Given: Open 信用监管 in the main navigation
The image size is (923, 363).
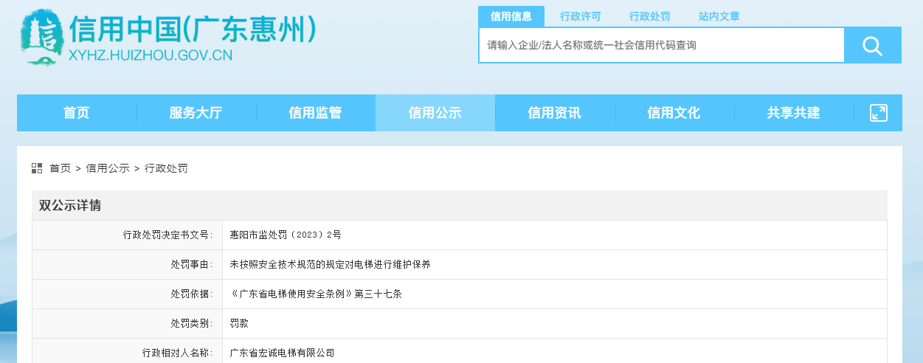Looking at the screenshot, I should 316,113.
